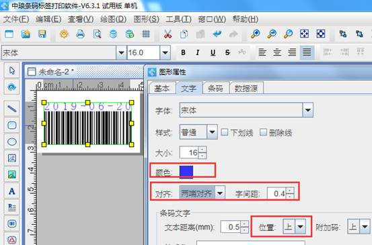Click the blue 颜色 color swatch
This screenshot has height=245, width=372.
tap(186, 172)
